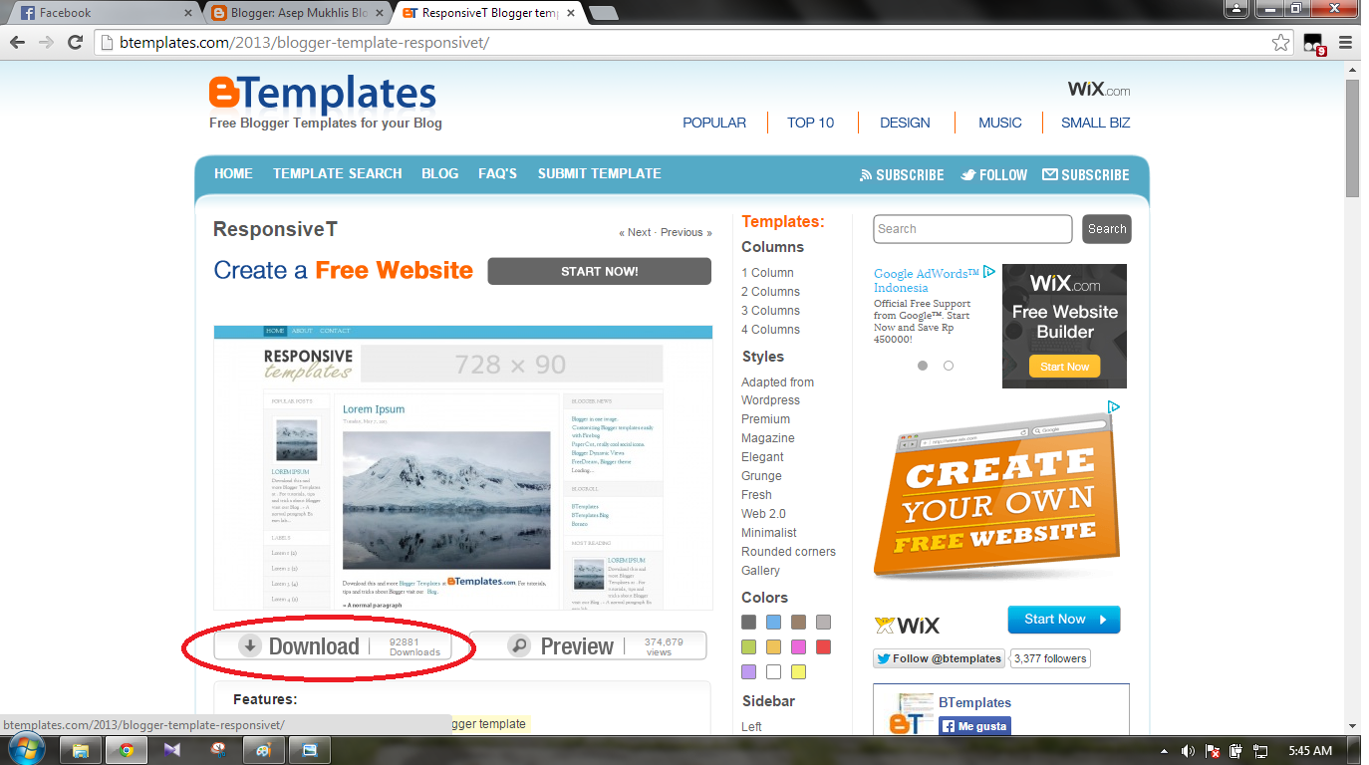Click the MUSIC link in header
This screenshot has width=1369, height=765.
1000,123
